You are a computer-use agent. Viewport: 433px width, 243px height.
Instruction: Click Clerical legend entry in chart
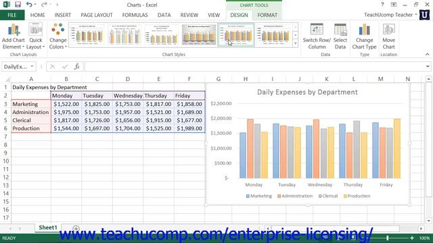click(x=327, y=196)
